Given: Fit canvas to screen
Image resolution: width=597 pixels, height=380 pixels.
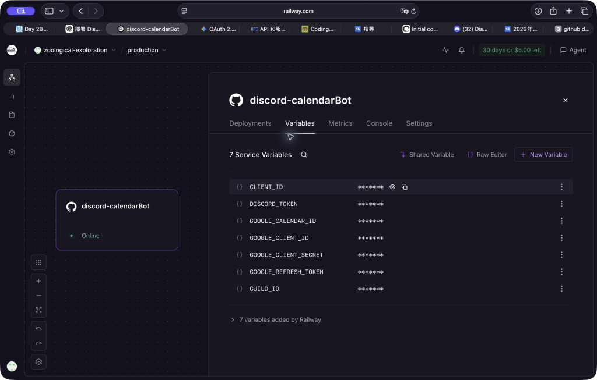Looking at the screenshot, I should point(38,310).
